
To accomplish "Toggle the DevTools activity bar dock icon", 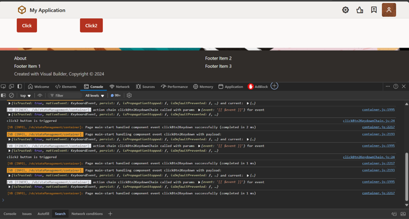I will (x=19, y=87).
